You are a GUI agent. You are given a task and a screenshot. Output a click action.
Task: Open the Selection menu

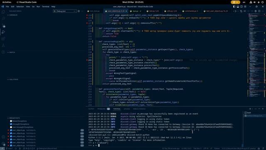click(20, 7)
